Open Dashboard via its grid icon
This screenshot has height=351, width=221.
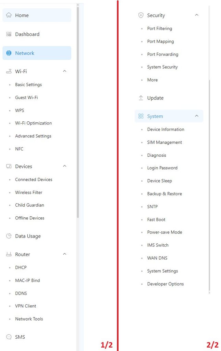(9, 34)
